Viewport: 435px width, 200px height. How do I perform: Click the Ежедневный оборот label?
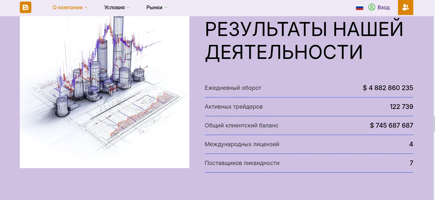(233, 88)
